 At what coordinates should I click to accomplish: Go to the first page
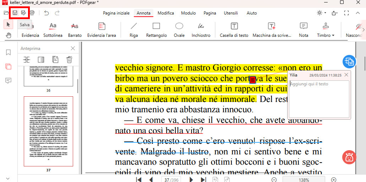139,180
